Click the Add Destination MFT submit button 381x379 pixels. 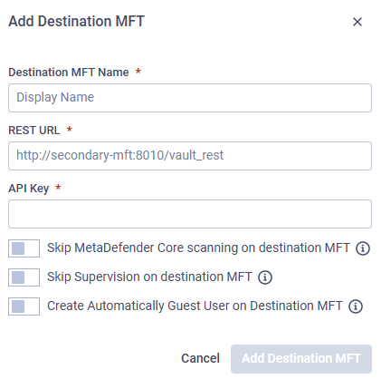pyautogui.click(x=301, y=359)
